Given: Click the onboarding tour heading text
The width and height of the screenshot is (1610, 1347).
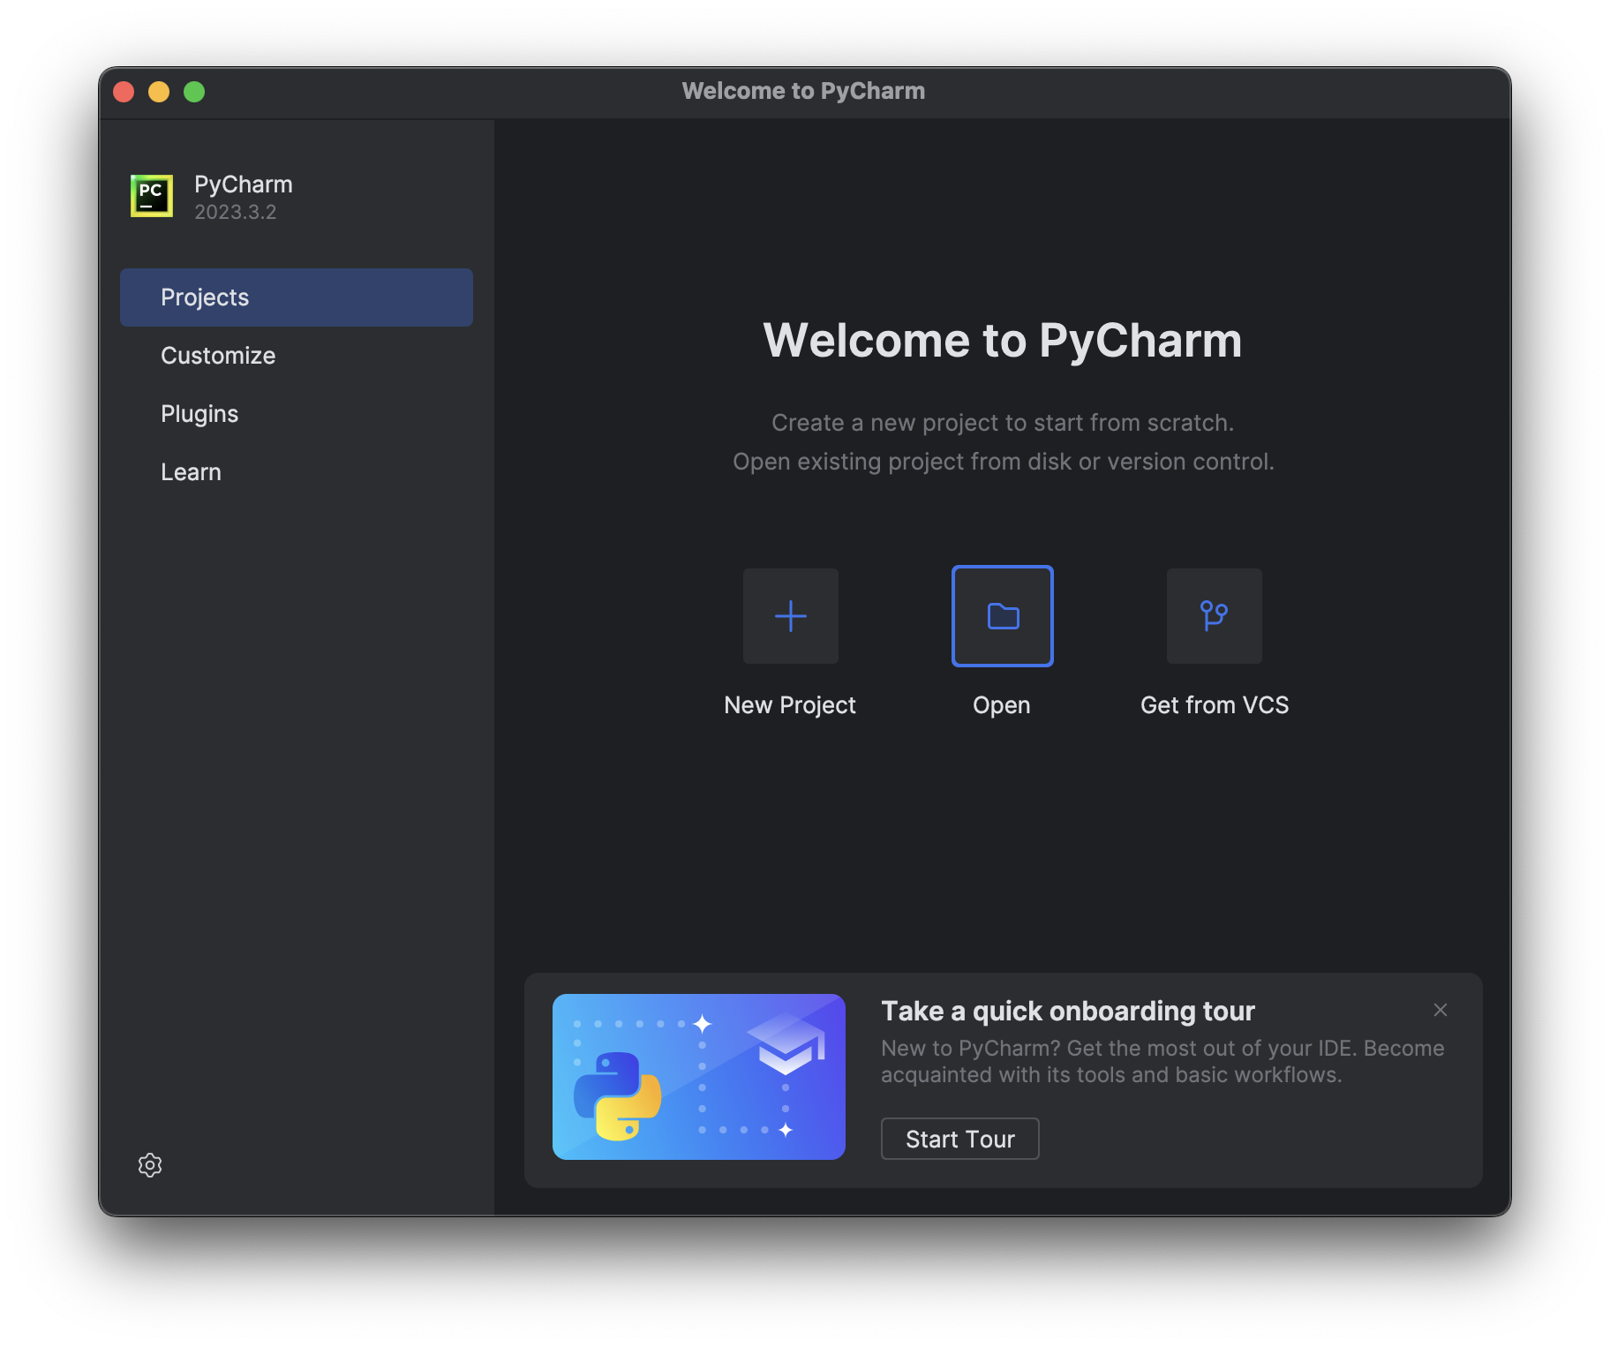Looking at the screenshot, I should [x=1067, y=1011].
